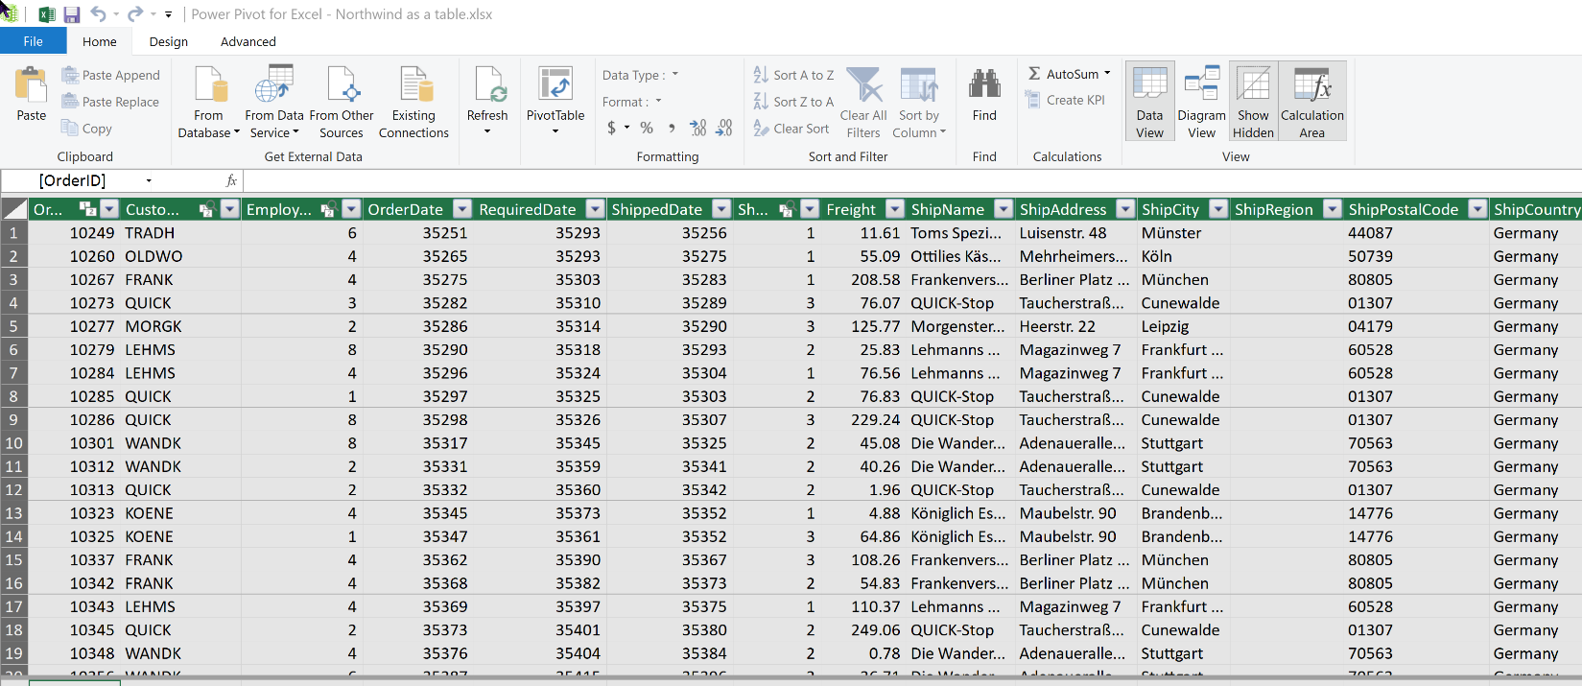Screen dimensions: 1582x686
Task: Click the Copy icon
Action: click(70, 128)
